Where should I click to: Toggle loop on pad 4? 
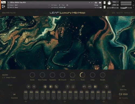coord(42,92)
